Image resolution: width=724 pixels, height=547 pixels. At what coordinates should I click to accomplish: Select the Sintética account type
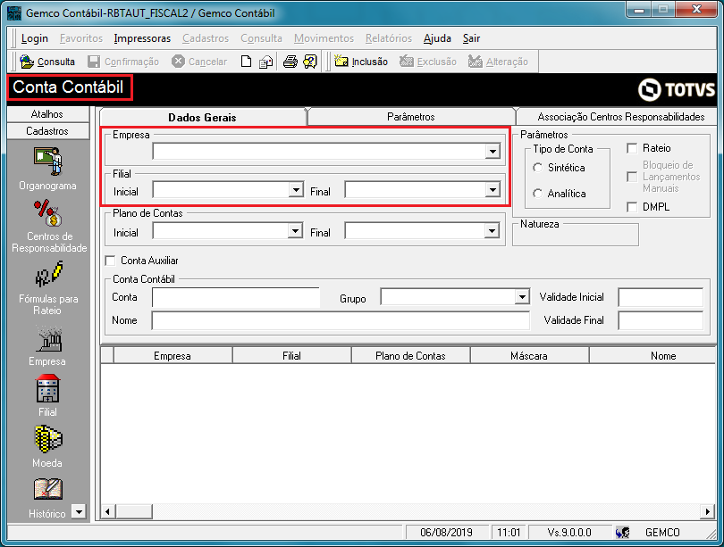pyautogui.click(x=537, y=168)
